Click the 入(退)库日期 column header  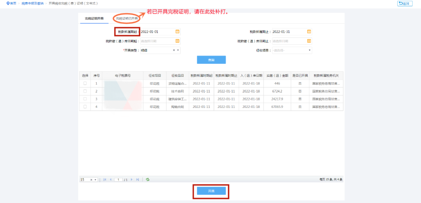[251, 76]
